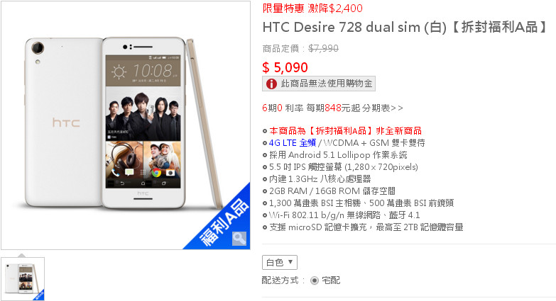556x301 pixels.
Task: Open the 分期表>> installment table link
Action: [x=382, y=108]
